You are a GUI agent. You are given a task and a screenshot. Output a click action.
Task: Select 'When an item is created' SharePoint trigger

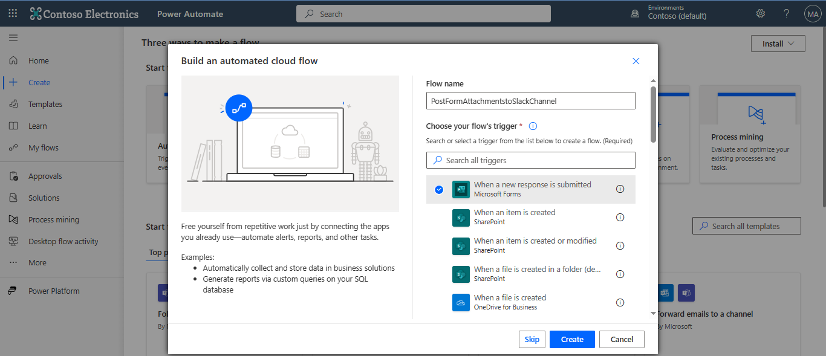click(514, 217)
